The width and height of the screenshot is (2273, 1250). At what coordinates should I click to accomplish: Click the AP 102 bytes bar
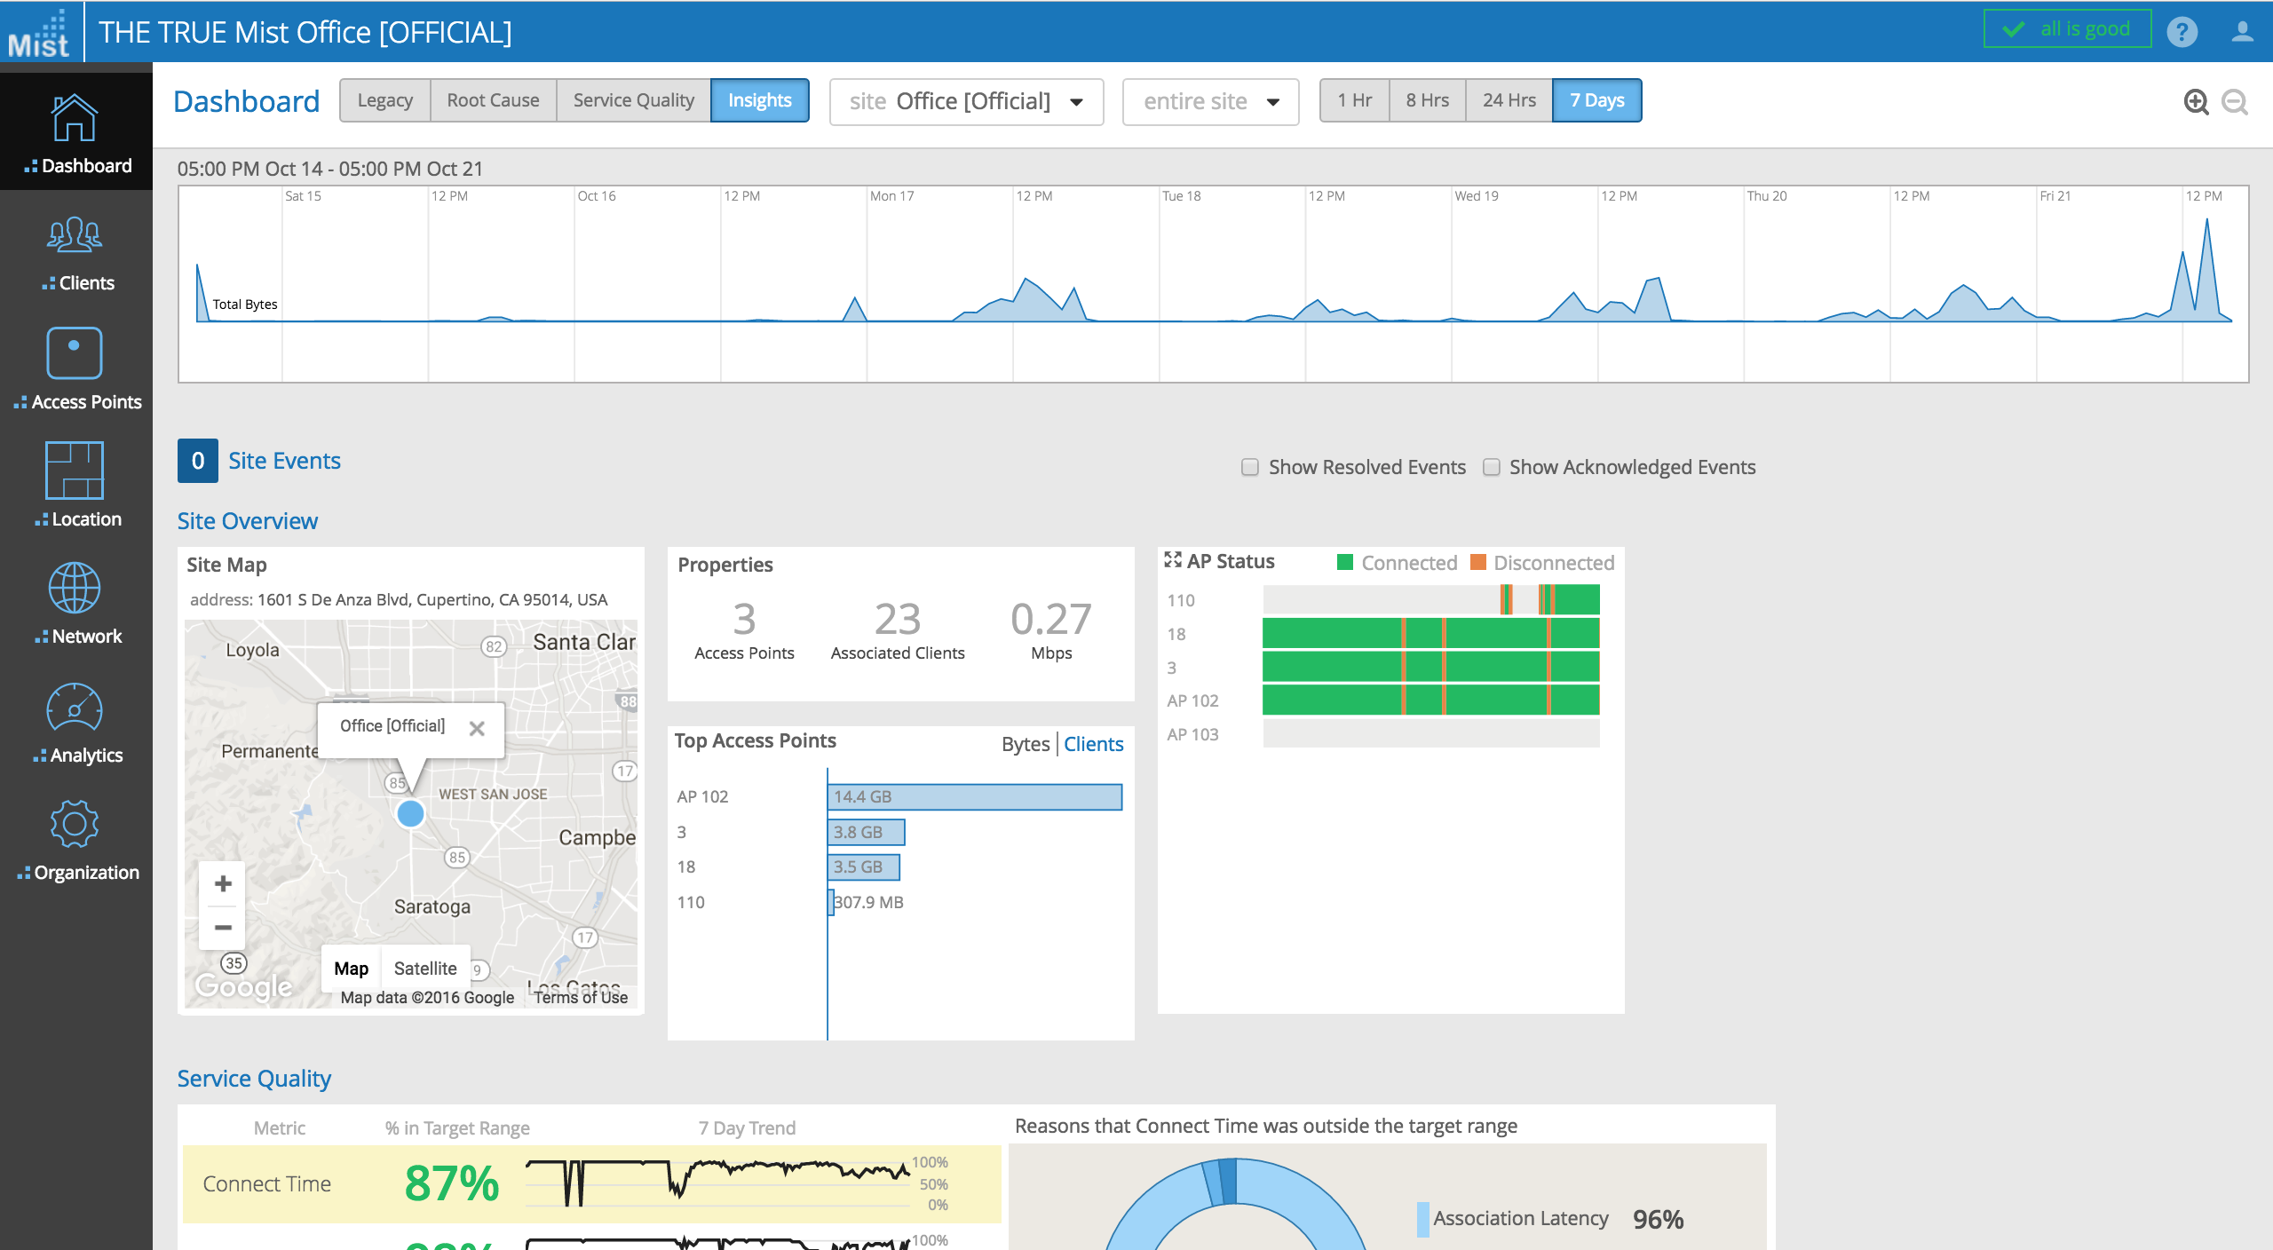pos(974,796)
